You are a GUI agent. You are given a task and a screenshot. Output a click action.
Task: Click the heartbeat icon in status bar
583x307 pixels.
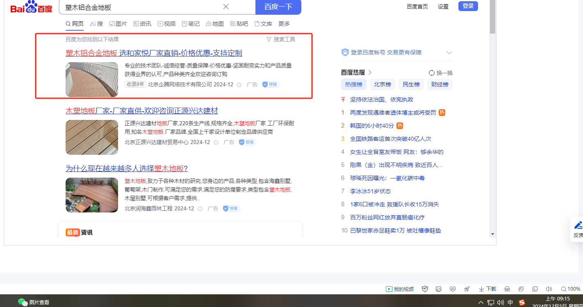tap(453, 289)
